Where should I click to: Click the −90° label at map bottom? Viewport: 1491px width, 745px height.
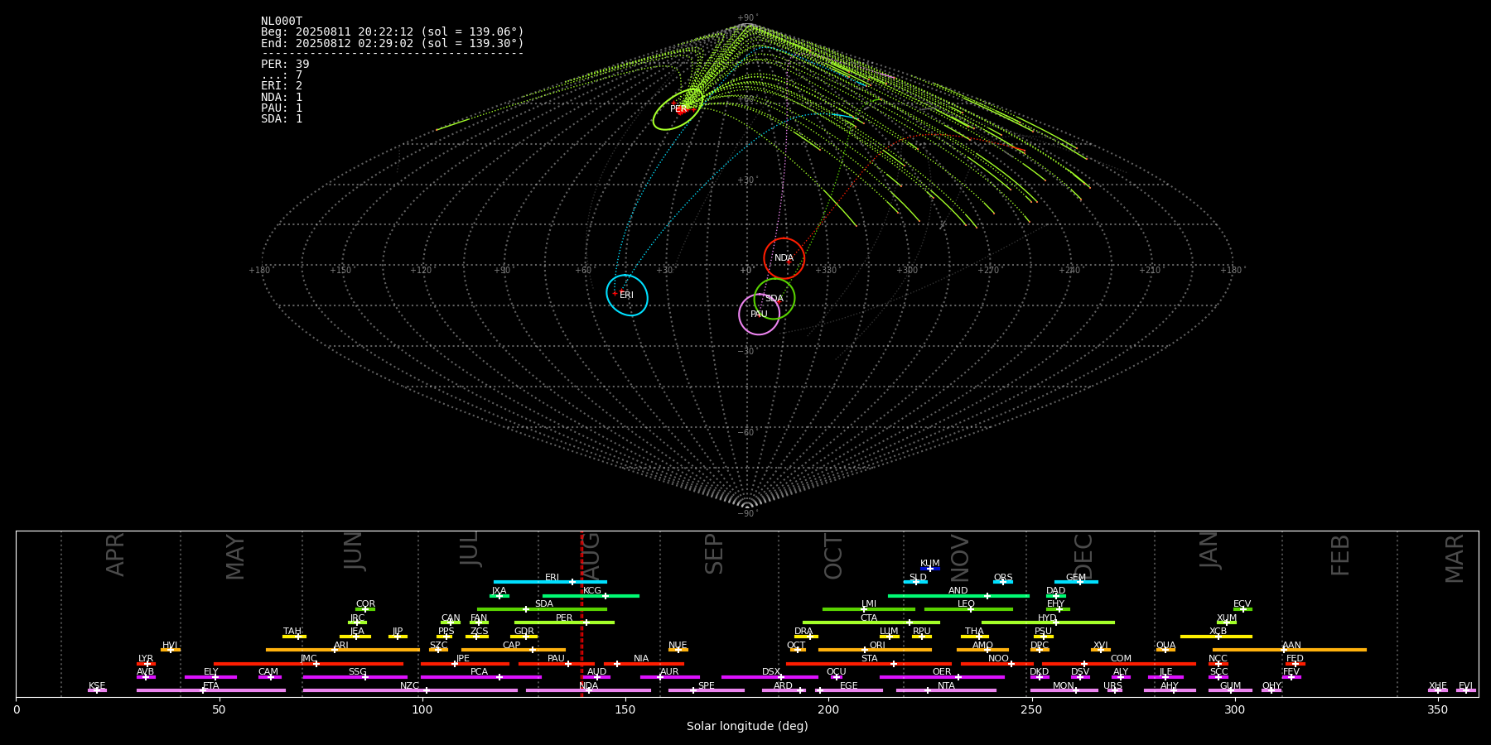point(746,513)
